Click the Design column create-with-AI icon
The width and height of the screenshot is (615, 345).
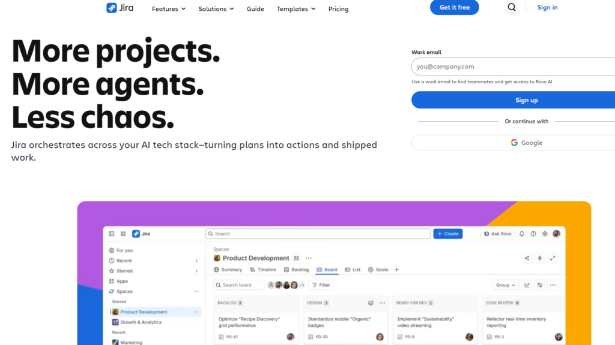pos(371,302)
